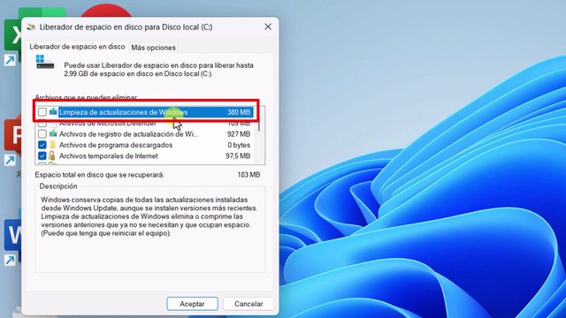Screen dimensions: 566x318
Task: Select the Liberador de espacio en disco tab
Action: [x=77, y=47]
